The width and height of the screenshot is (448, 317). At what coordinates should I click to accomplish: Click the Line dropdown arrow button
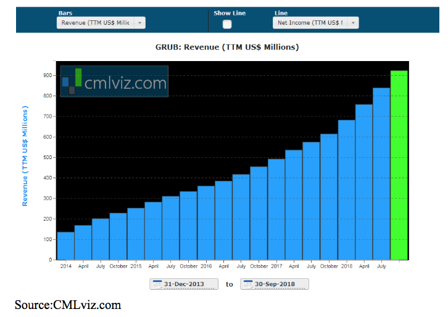click(353, 23)
